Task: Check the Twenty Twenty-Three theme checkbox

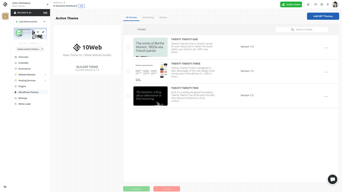Action: [128, 72]
